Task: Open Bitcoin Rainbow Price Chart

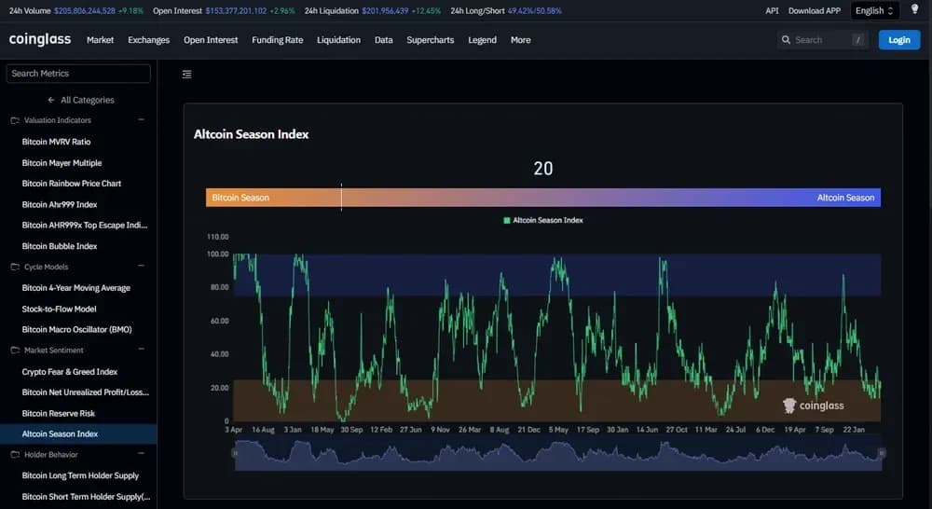Action: [72, 184]
